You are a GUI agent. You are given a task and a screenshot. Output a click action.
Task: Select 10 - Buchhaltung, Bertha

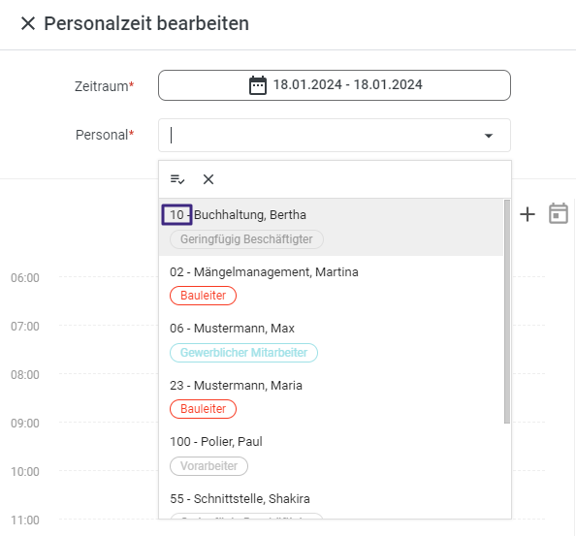coord(331,227)
